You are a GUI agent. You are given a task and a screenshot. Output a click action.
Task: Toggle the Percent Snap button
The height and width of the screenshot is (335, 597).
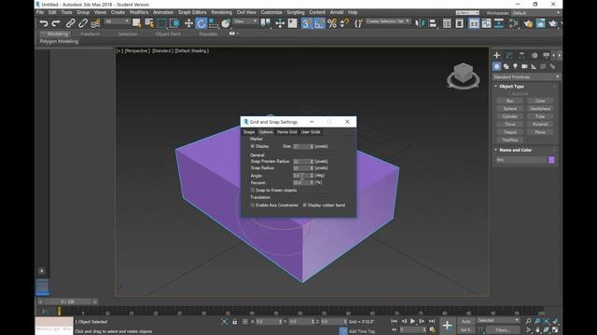pos(332,23)
